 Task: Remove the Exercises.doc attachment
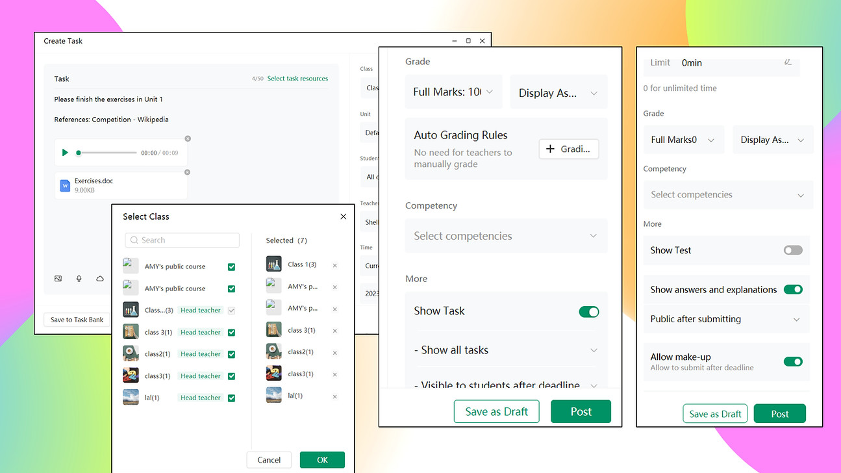point(187,172)
